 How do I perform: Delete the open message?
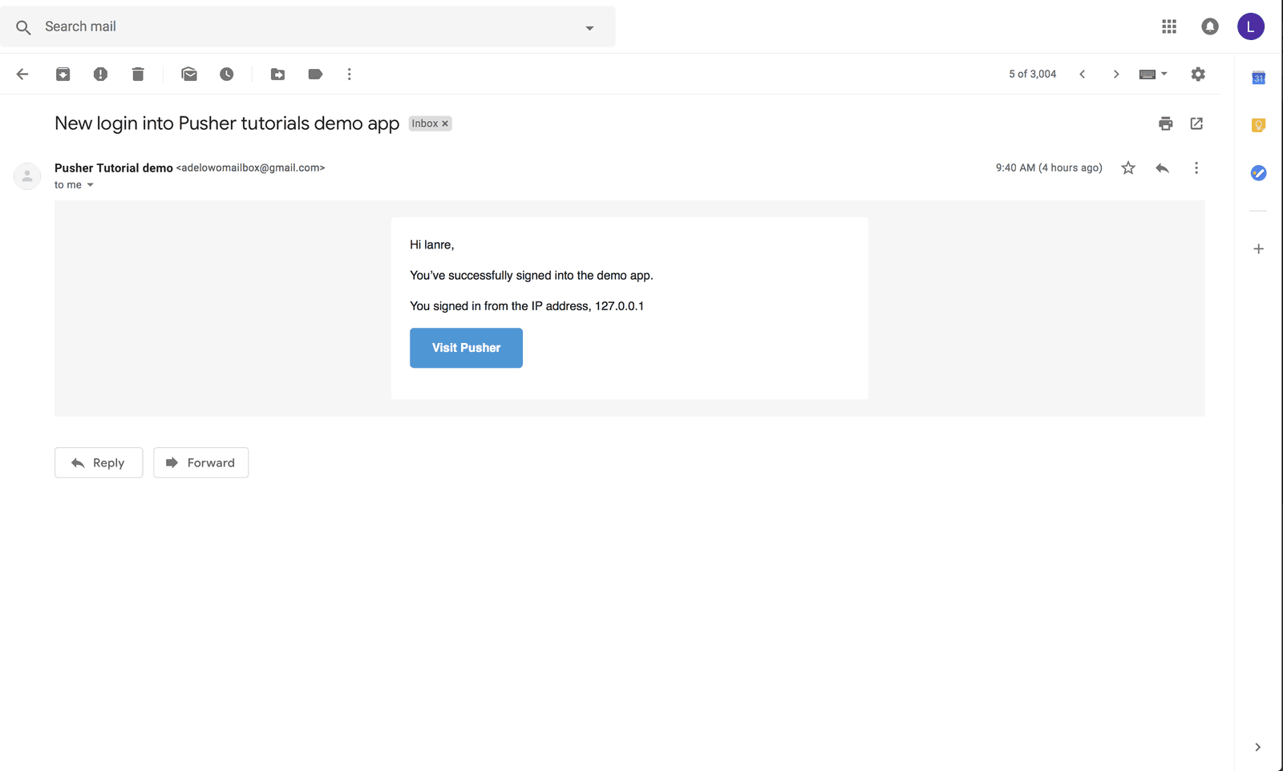click(x=137, y=74)
